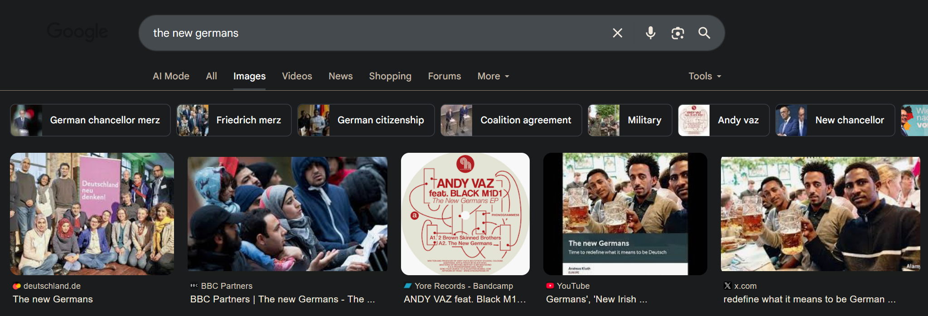This screenshot has height=316, width=928.
Task: Run search with the magnifying glass icon
Action: pos(704,33)
